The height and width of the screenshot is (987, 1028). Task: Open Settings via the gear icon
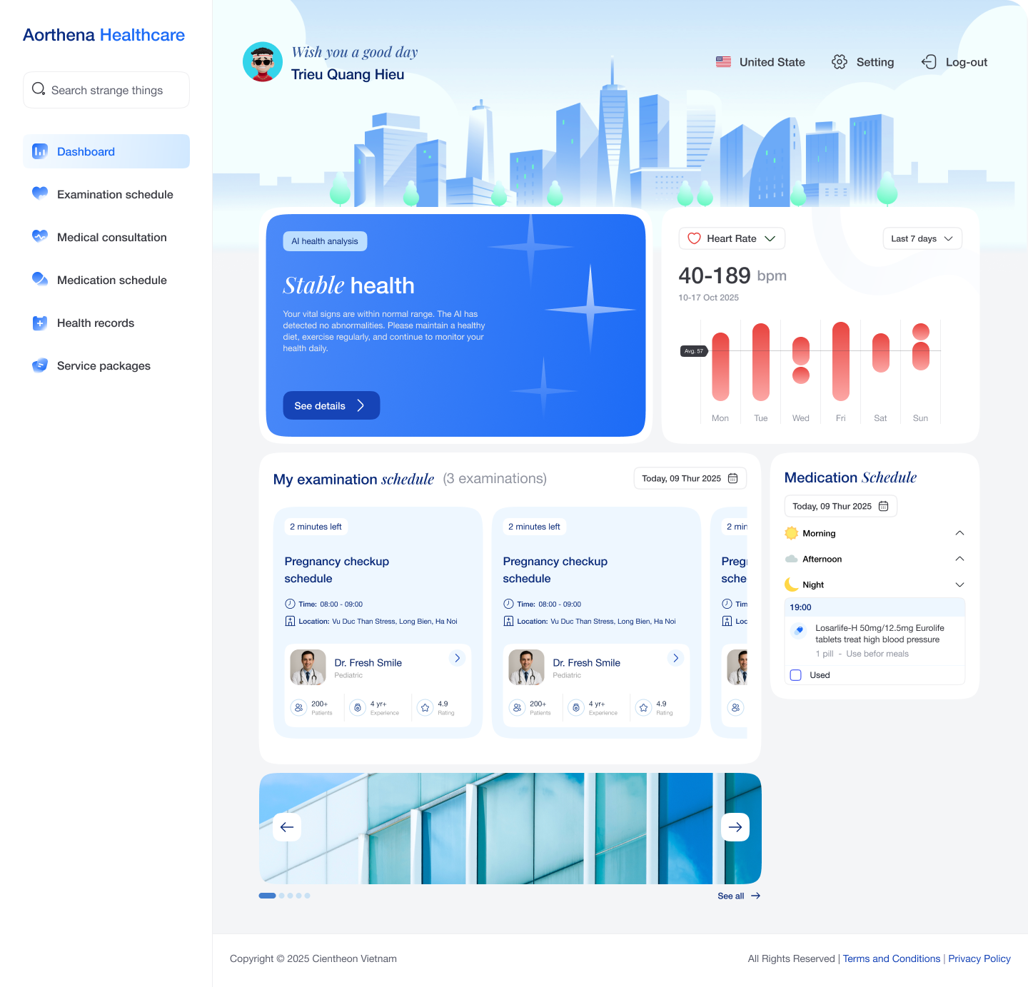pos(840,62)
